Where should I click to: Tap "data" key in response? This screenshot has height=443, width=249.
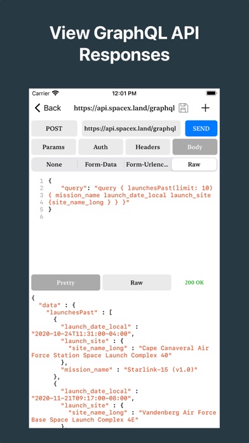(50, 305)
